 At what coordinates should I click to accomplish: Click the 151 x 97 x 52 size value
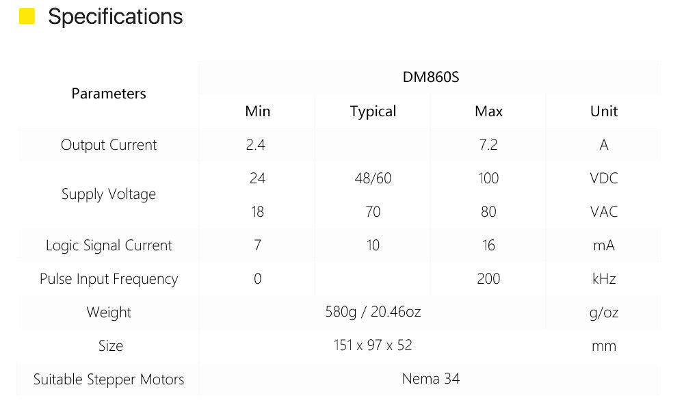373,345
